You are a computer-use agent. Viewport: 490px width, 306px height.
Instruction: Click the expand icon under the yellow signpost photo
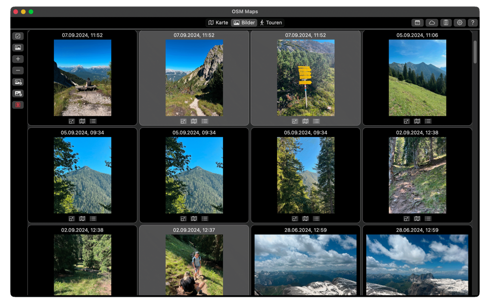(x=294, y=121)
